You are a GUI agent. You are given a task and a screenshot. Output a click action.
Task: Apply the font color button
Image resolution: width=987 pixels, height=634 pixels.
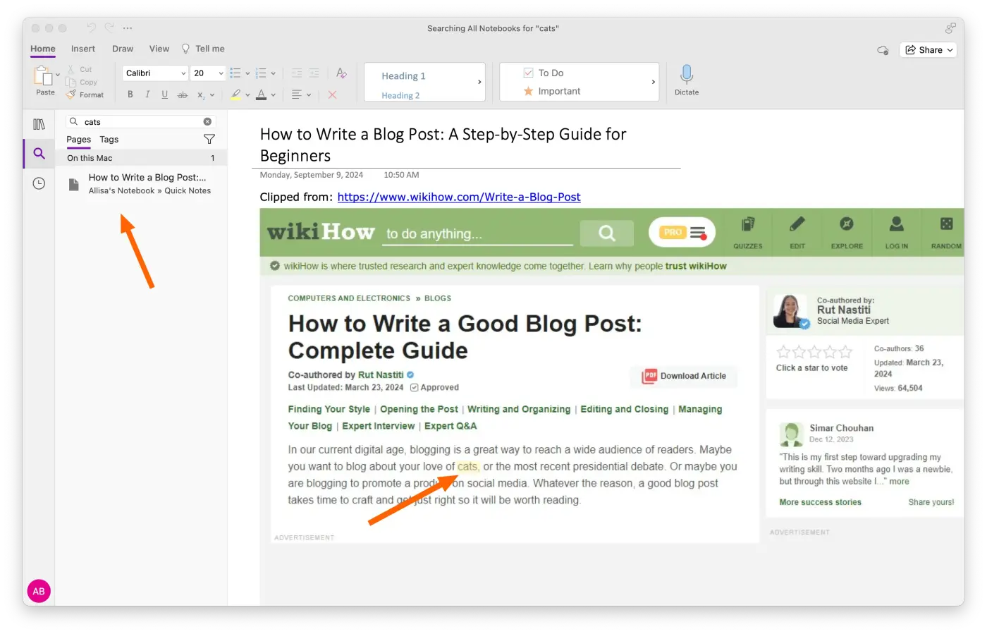[262, 95]
